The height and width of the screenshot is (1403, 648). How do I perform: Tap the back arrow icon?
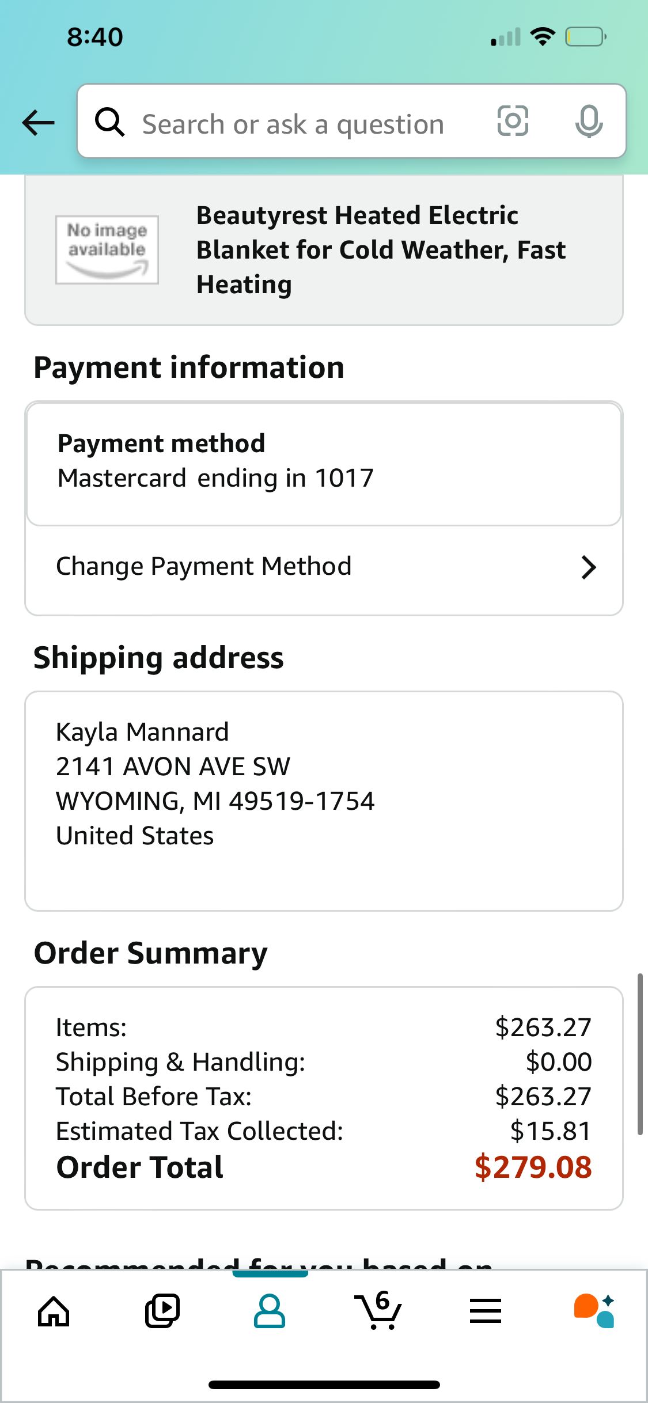pyautogui.click(x=38, y=123)
